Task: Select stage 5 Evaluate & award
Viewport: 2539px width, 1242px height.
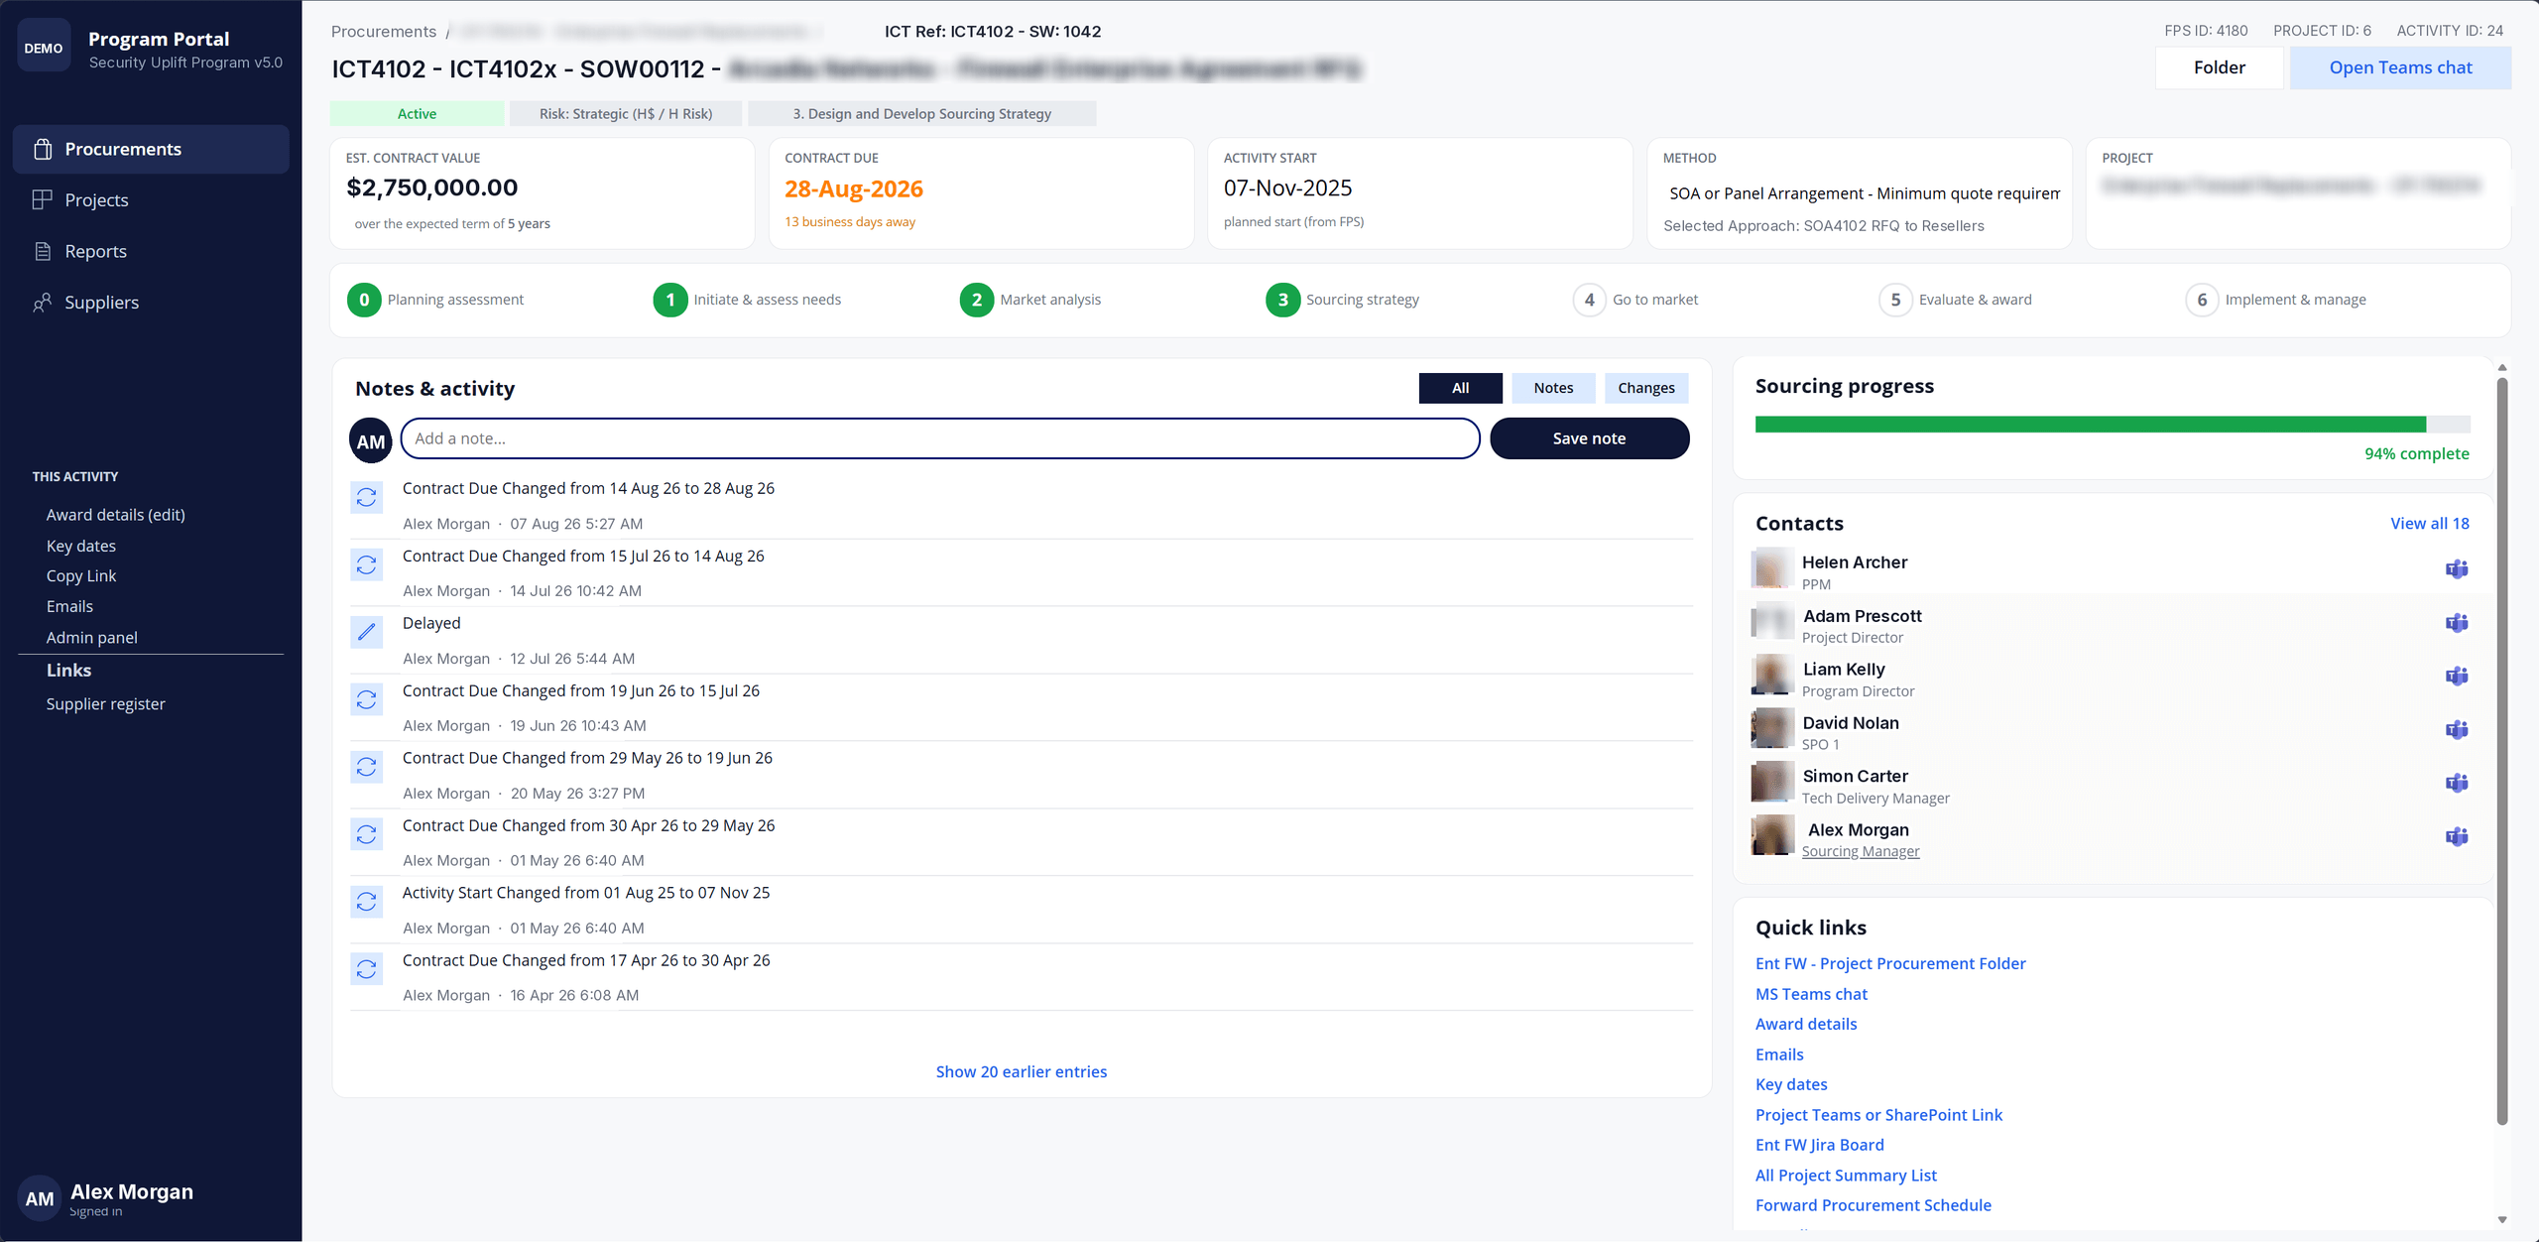Action: point(1955,300)
